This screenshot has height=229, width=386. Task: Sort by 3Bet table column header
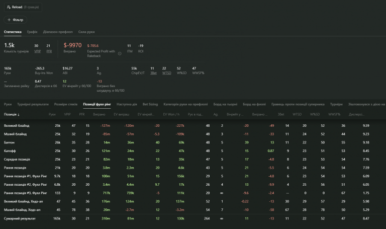281,114
